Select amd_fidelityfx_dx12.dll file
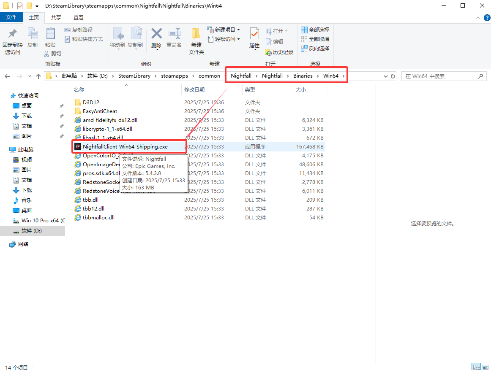The image size is (491, 370). pyautogui.click(x=110, y=120)
